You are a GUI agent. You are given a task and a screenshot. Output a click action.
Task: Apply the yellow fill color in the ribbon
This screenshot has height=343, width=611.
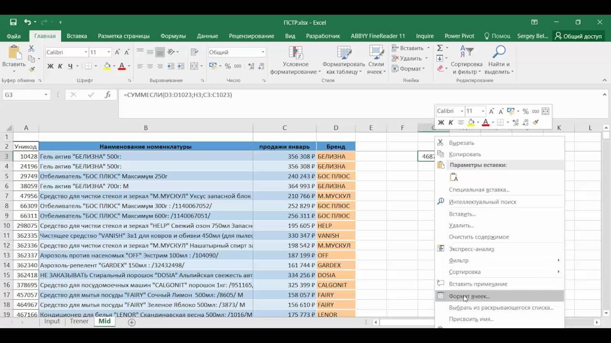coord(107,66)
